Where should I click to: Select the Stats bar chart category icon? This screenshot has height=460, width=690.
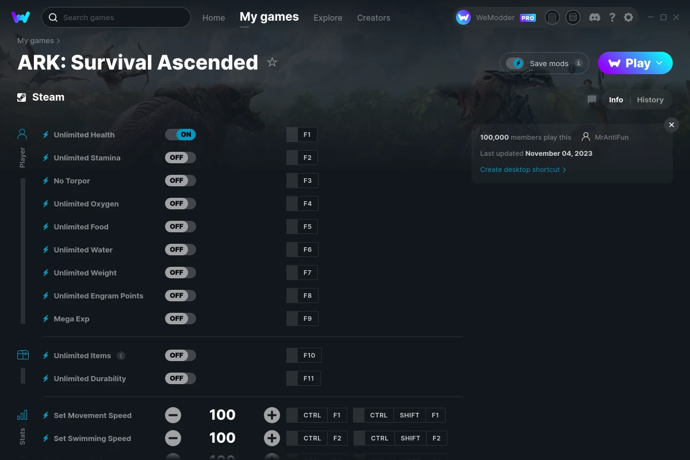pyautogui.click(x=22, y=415)
